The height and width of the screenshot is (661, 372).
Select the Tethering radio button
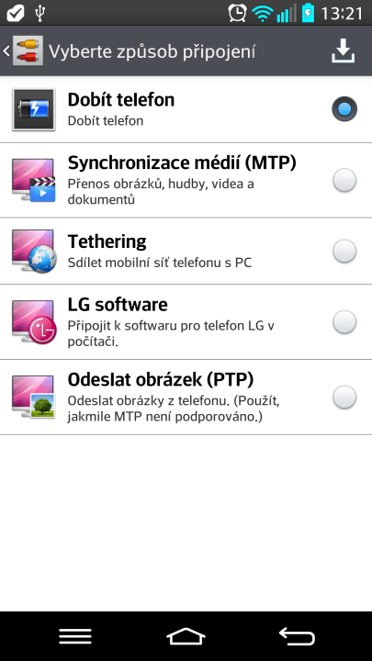(344, 251)
